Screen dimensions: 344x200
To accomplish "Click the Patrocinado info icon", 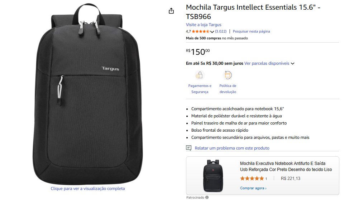I will pyautogui.click(x=207, y=197).
